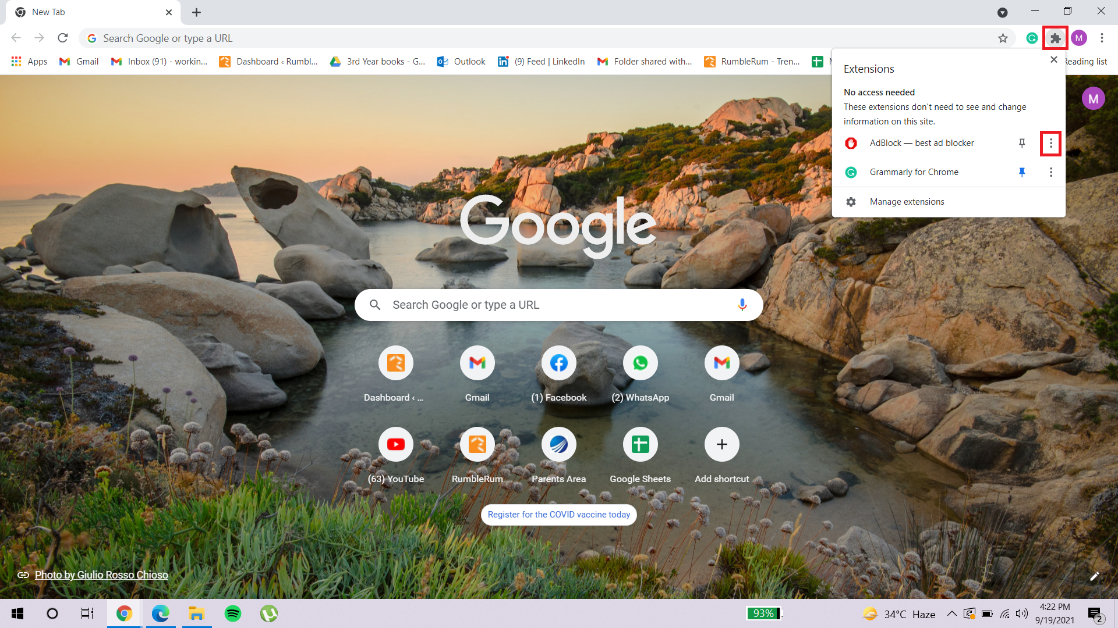This screenshot has width=1118, height=628.
Task: Open Task View on taskbar
Action: coord(87,613)
